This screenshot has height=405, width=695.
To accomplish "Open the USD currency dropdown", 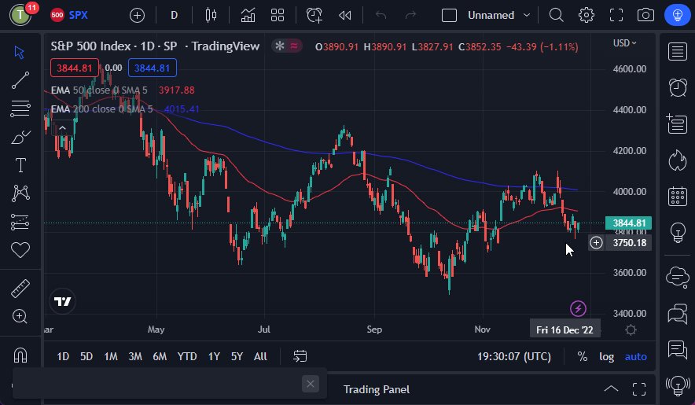I will coord(625,43).
